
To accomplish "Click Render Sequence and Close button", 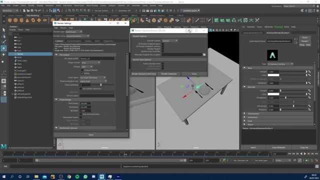I will 143,74.
